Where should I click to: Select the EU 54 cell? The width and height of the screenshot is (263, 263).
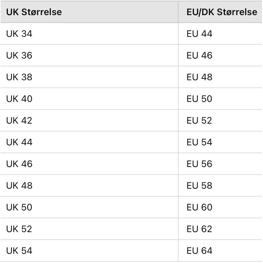[220, 142]
